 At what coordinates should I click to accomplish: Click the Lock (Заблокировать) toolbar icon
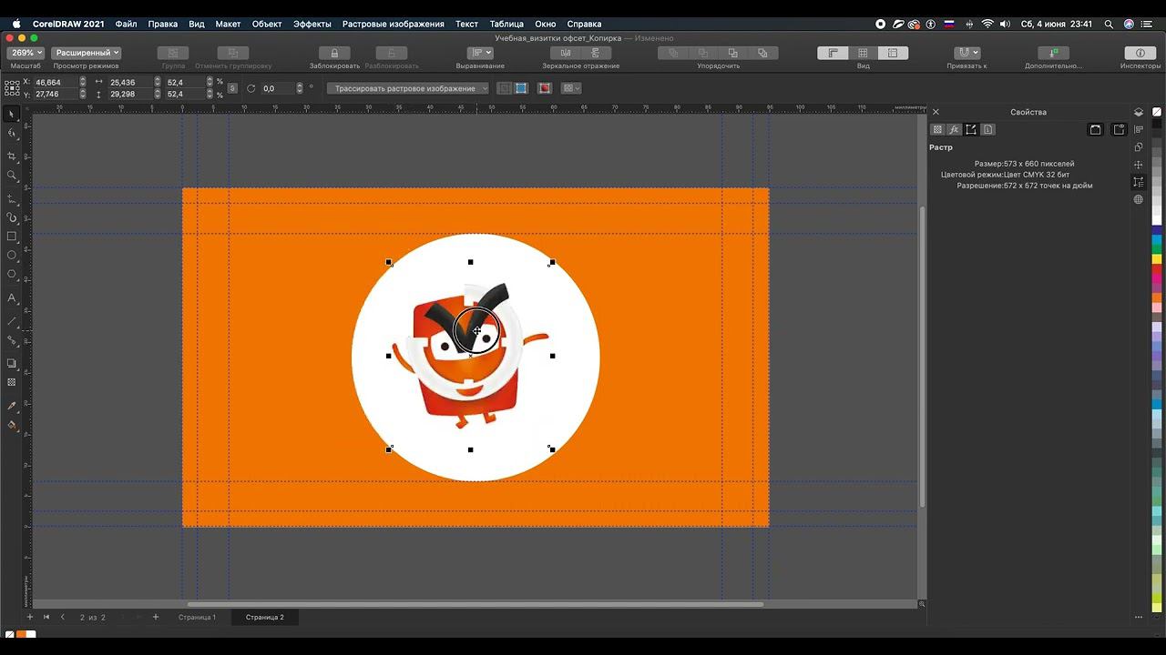click(334, 53)
